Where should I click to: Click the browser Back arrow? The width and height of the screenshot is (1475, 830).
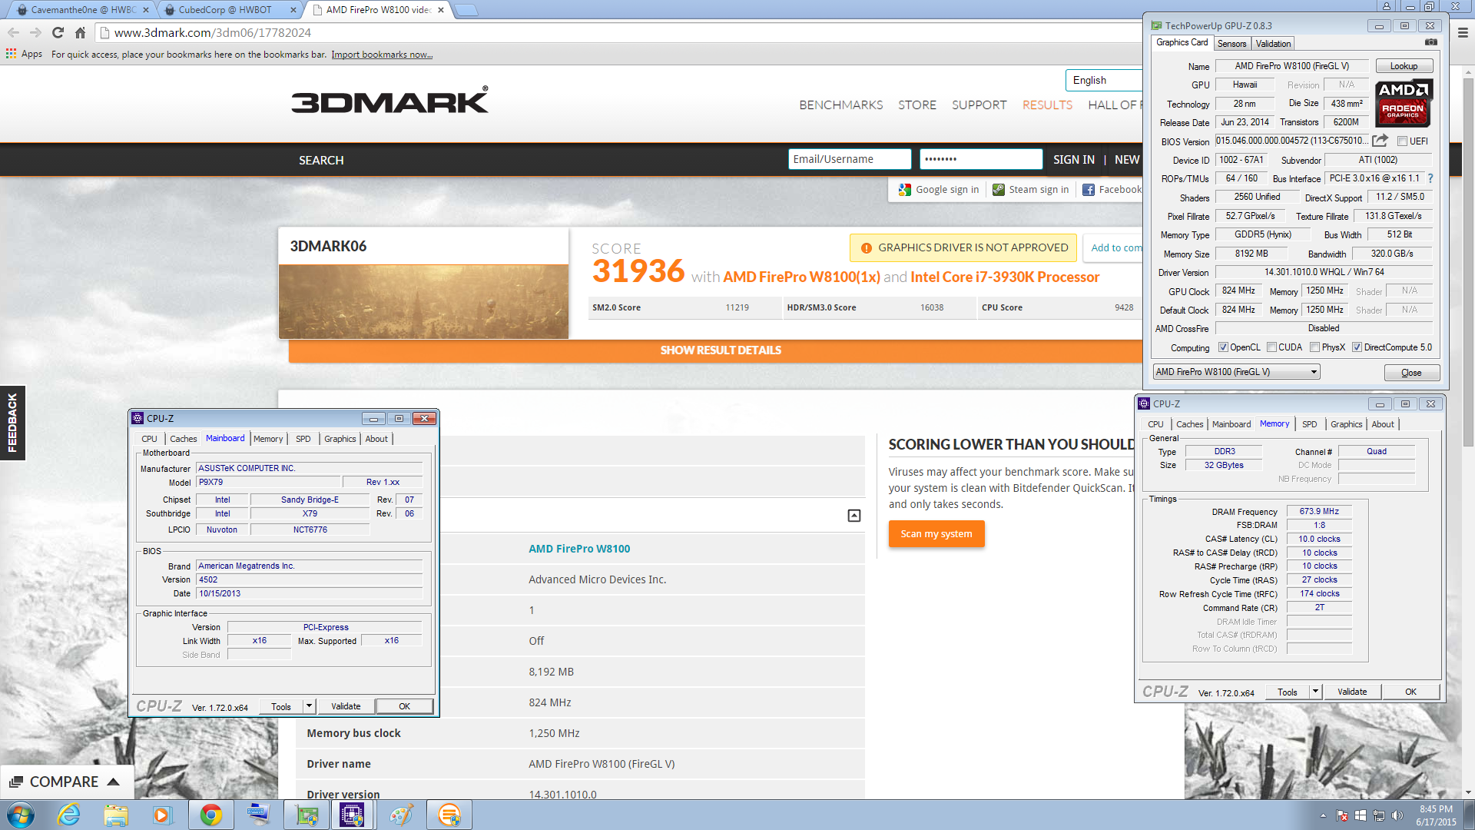13,32
